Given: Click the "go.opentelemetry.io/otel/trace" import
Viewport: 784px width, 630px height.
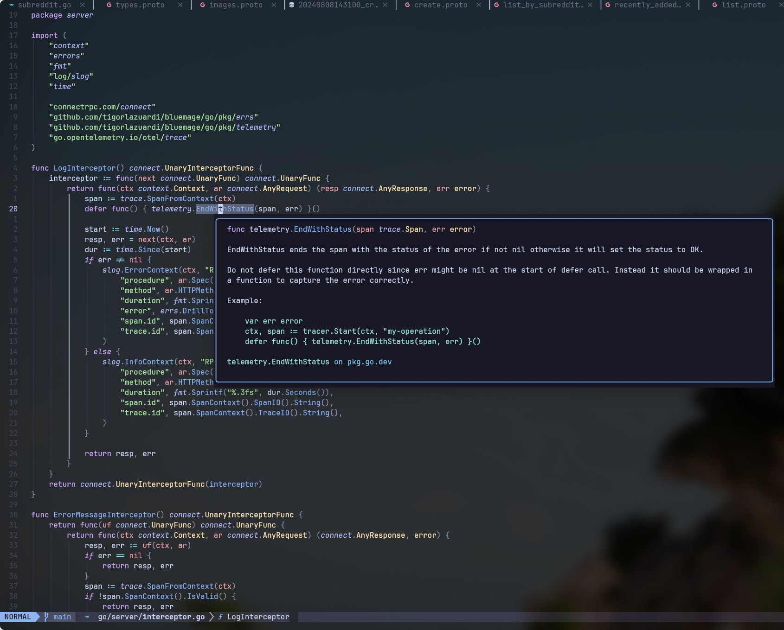Looking at the screenshot, I should (x=120, y=137).
